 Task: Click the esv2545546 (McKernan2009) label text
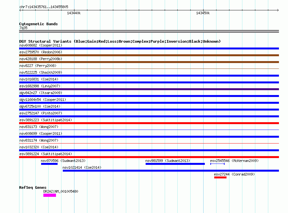coord(234,161)
